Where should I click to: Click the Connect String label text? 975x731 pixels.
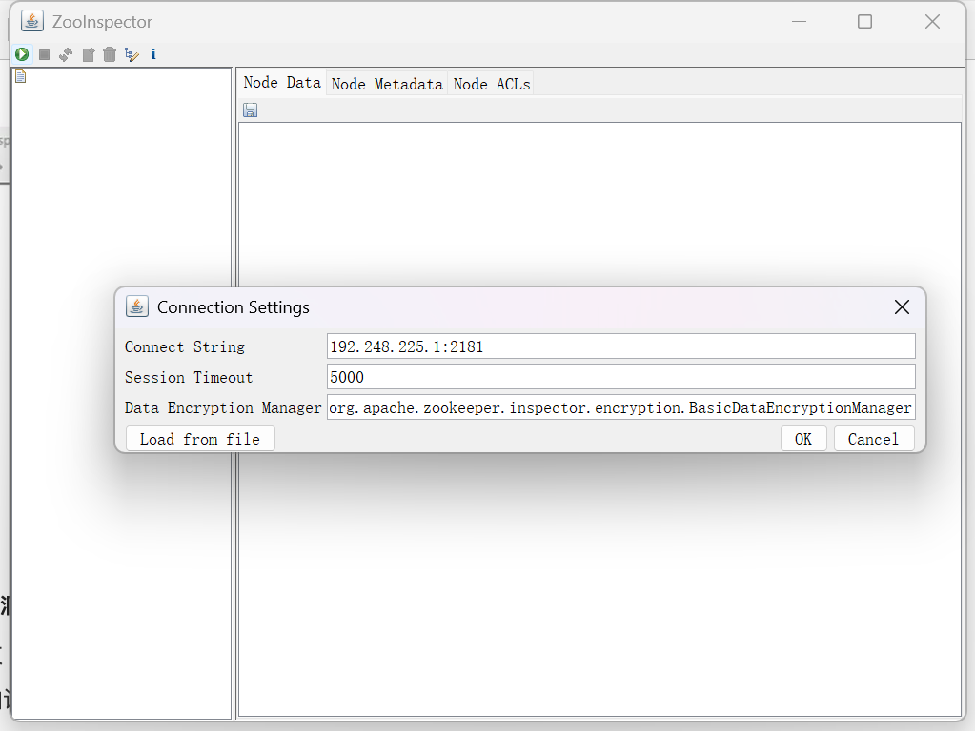pos(185,346)
